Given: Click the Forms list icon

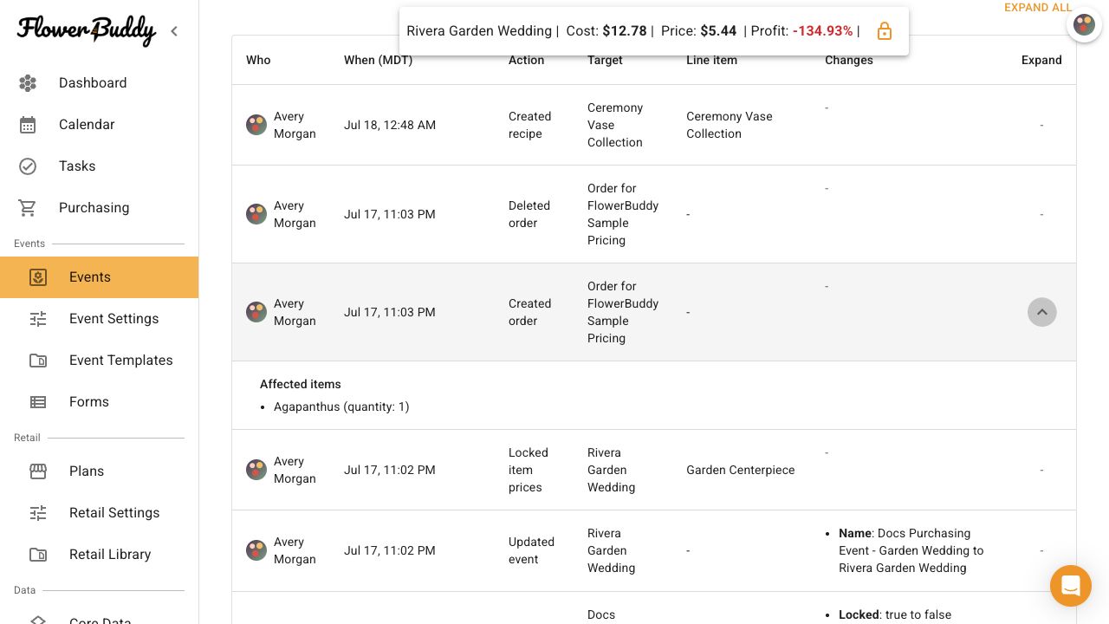Looking at the screenshot, I should [x=38, y=402].
